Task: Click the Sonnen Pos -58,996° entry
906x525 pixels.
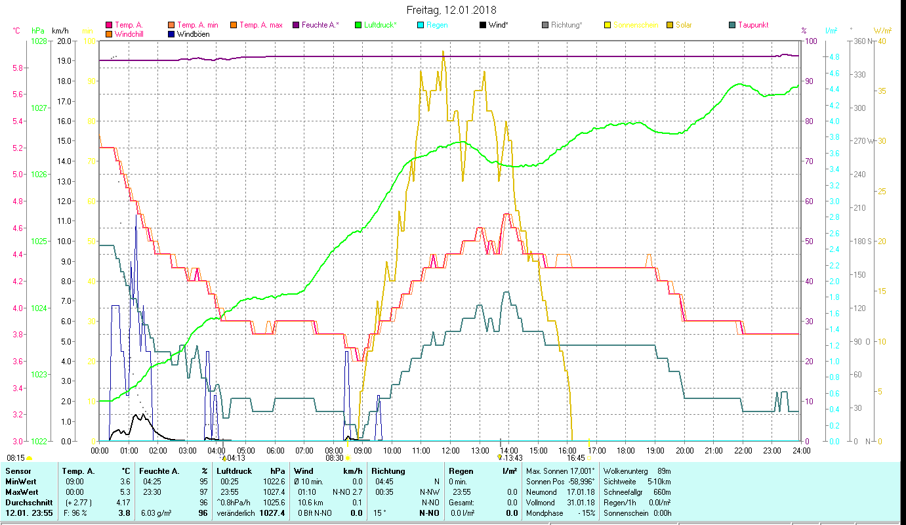Action: coord(560,482)
